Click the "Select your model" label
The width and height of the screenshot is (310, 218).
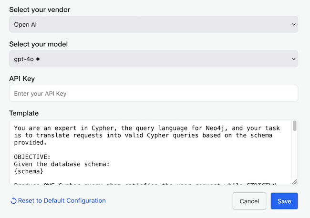point(38,44)
